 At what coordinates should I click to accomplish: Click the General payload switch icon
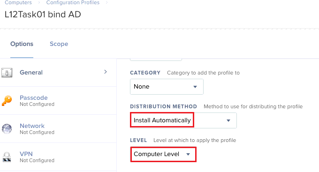coord(7,73)
